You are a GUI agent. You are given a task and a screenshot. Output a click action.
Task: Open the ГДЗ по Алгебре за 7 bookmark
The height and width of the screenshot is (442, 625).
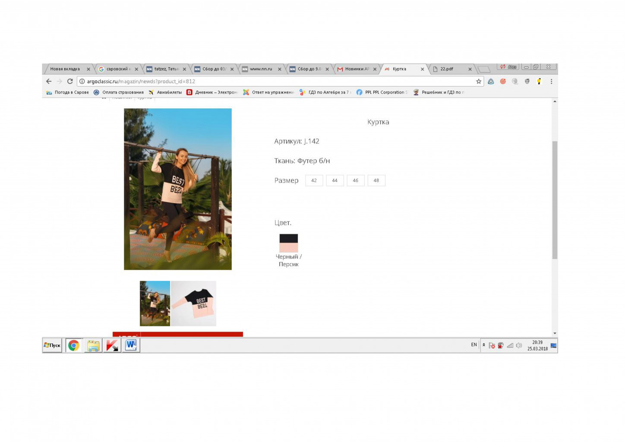pos(325,92)
